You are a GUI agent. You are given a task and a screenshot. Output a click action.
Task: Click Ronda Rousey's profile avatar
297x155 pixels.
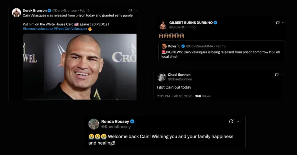pos(94,124)
